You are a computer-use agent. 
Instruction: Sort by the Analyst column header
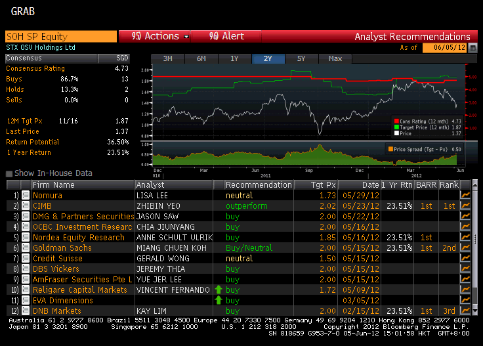(x=174, y=185)
